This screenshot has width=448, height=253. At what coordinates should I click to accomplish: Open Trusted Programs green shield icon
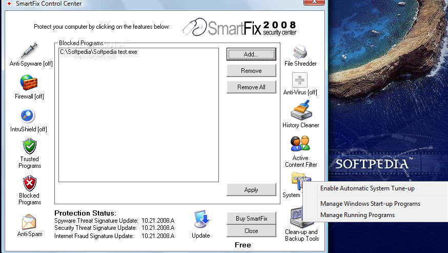pos(29,146)
